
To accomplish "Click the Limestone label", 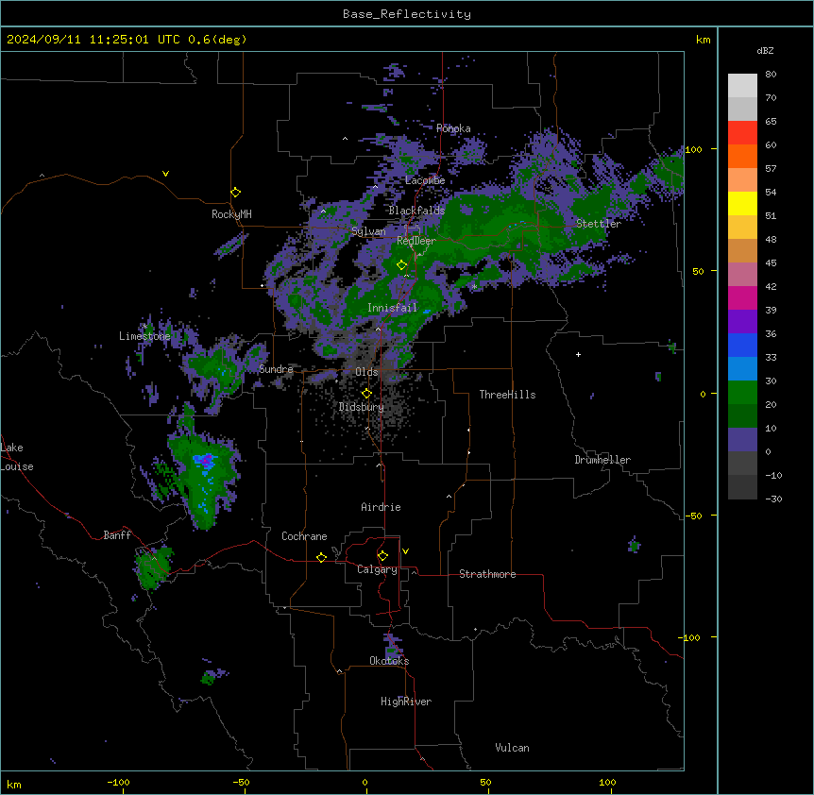I will click(x=144, y=336).
